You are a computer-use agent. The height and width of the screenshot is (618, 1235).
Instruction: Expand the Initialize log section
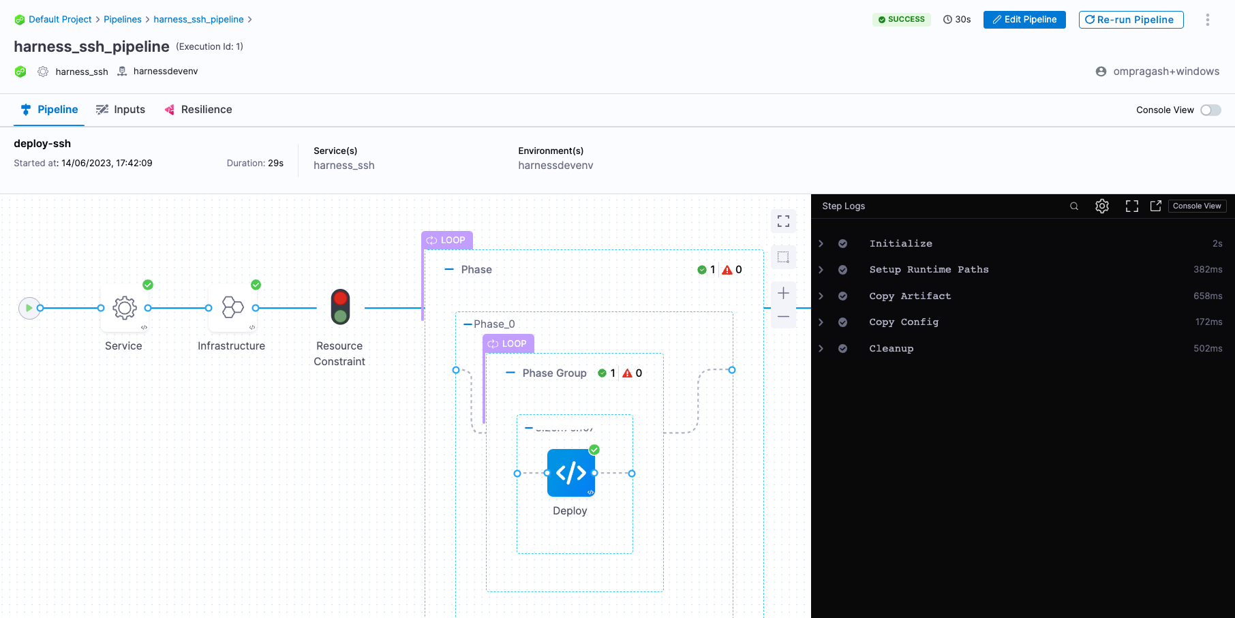(x=821, y=244)
